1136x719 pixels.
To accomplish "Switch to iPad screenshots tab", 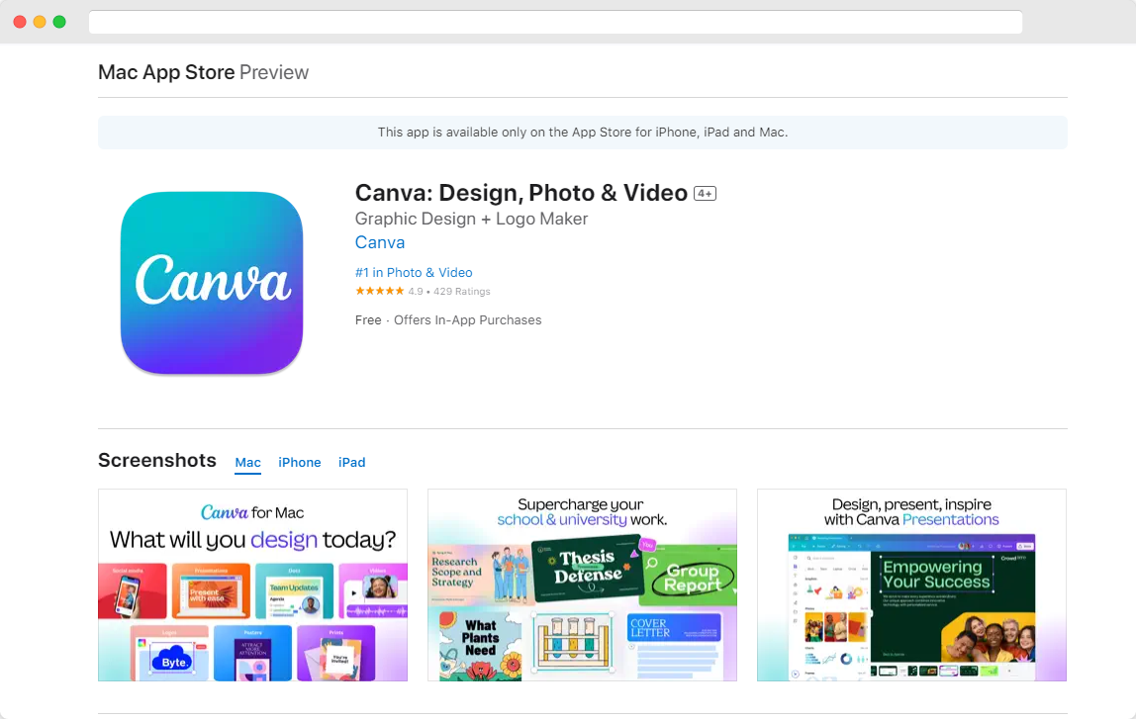I will click(351, 462).
